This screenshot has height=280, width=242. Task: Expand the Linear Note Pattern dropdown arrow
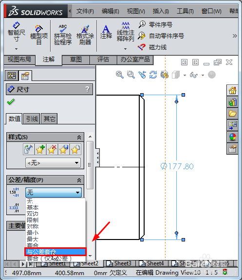pyautogui.click(x=126, y=49)
